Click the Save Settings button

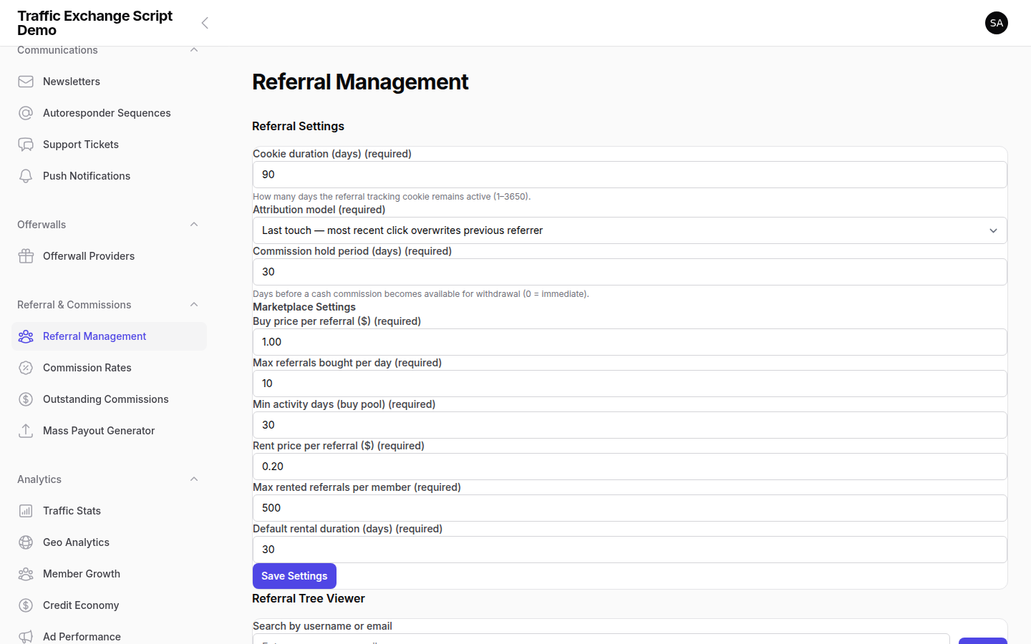click(x=294, y=575)
